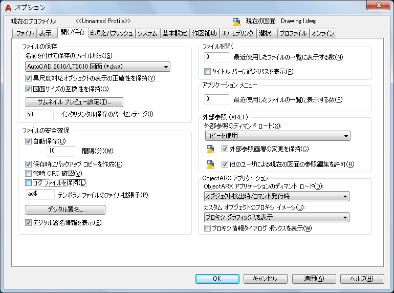This screenshot has width=394, height=293.
Task: Switch to the 作図補助 tab
Action: [205, 33]
